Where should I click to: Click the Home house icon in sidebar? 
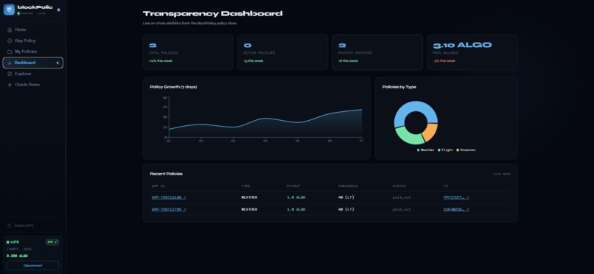pyautogui.click(x=10, y=29)
